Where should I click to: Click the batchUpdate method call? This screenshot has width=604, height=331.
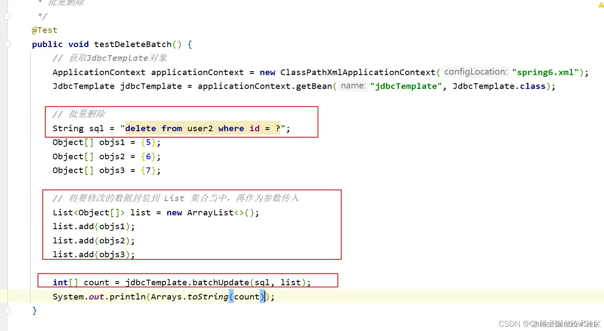click(x=221, y=282)
